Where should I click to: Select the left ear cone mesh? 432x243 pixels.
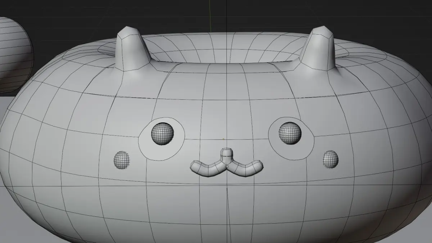pyautogui.click(x=132, y=49)
